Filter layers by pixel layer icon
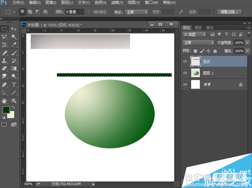The image size is (252, 188). pyautogui.click(x=212, y=34)
